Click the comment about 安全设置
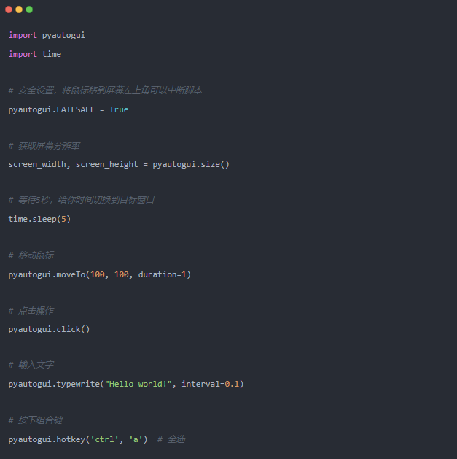The image size is (457, 459). click(105, 90)
